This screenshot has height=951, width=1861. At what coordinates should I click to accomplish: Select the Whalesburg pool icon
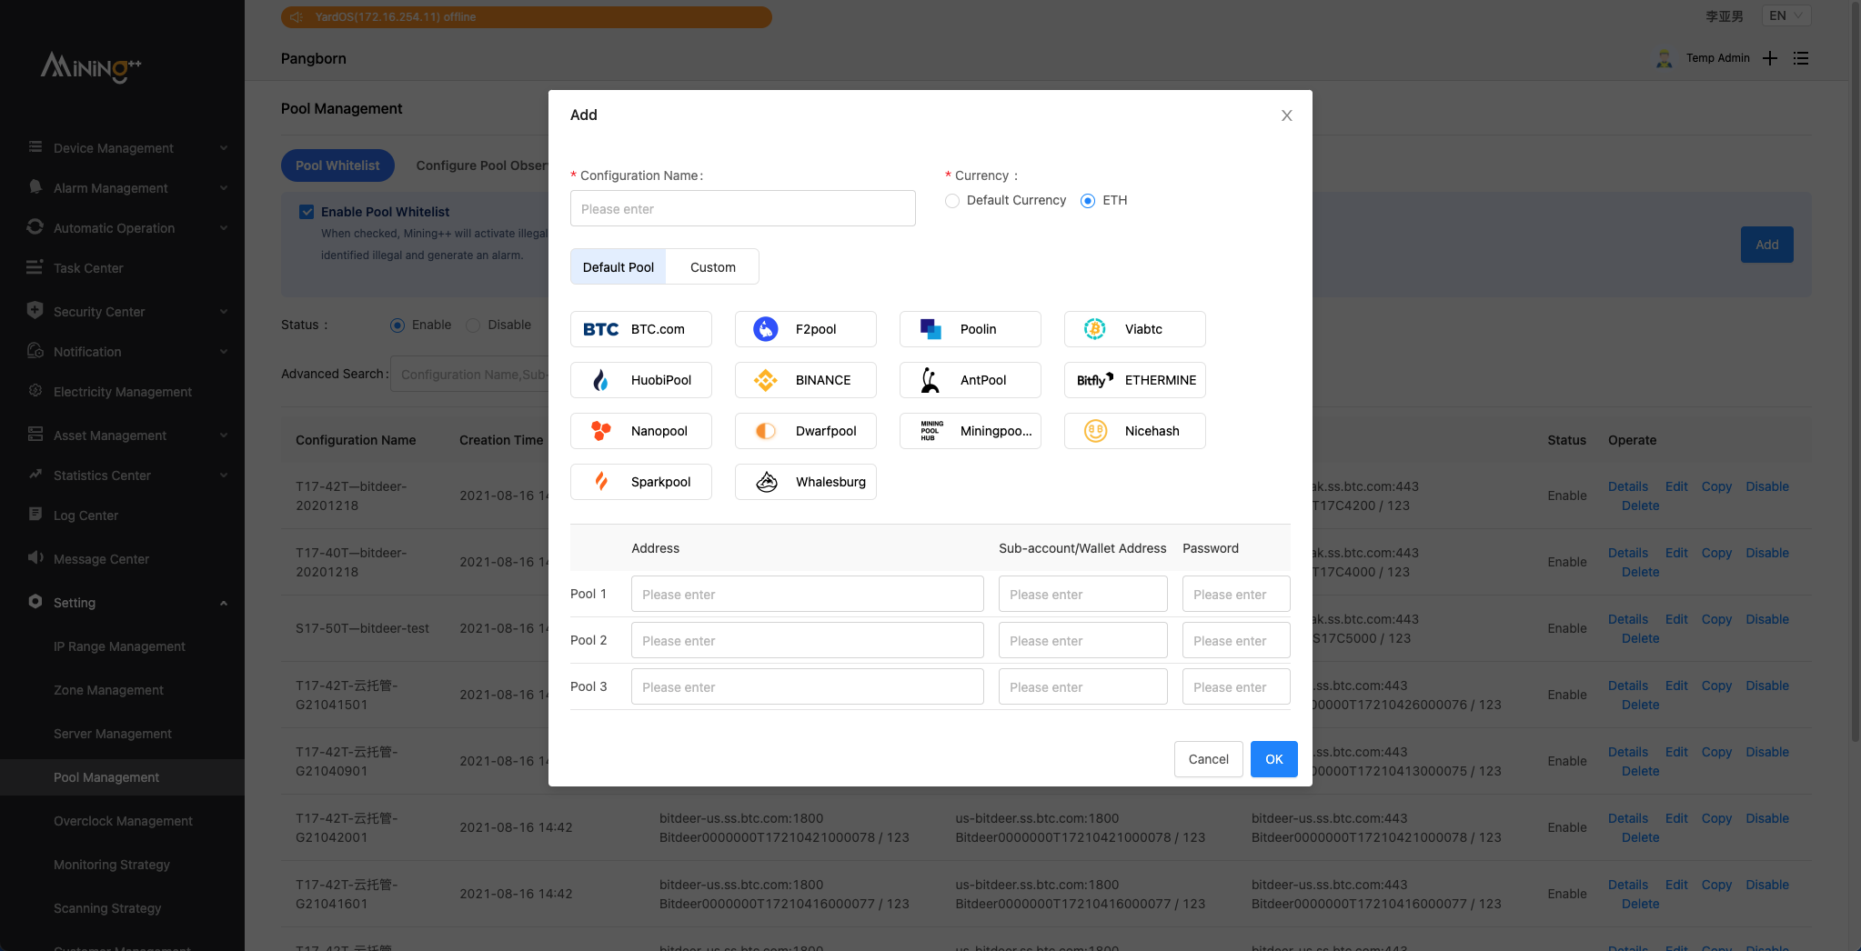pyautogui.click(x=767, y=482)
